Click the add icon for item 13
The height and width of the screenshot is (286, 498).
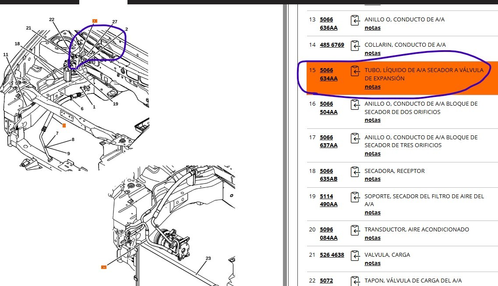pyautogui.click(x=355, y=20)
